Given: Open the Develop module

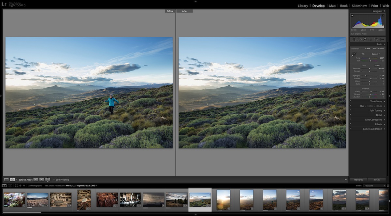Looking at the screenshot, I should (x=318, y=6).
